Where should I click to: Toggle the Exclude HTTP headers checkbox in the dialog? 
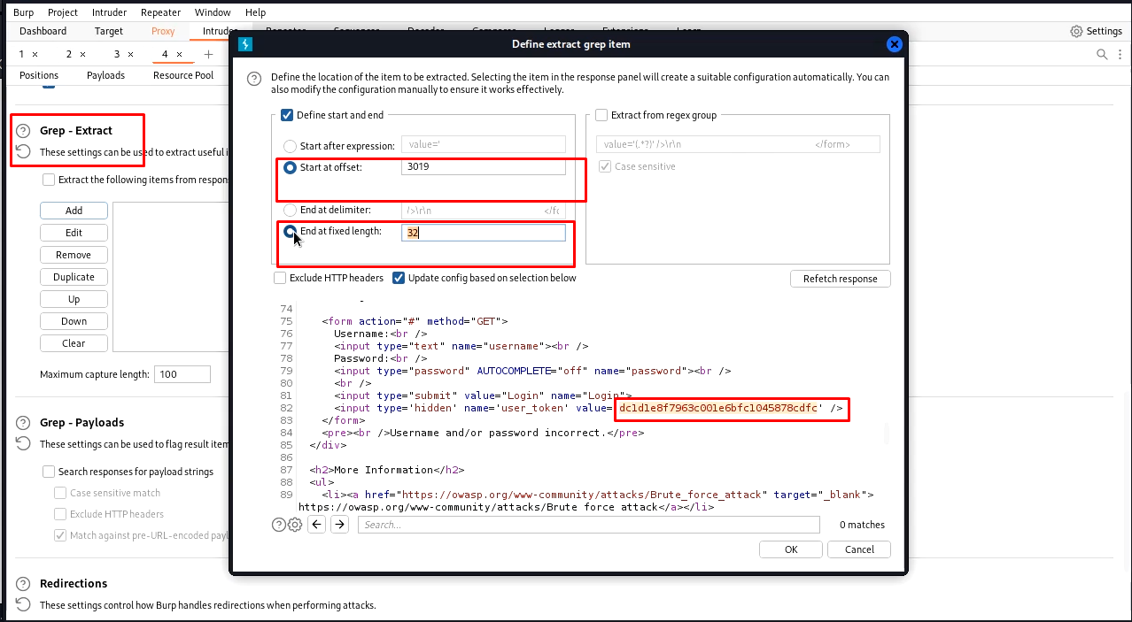click(x=281, y=278)
